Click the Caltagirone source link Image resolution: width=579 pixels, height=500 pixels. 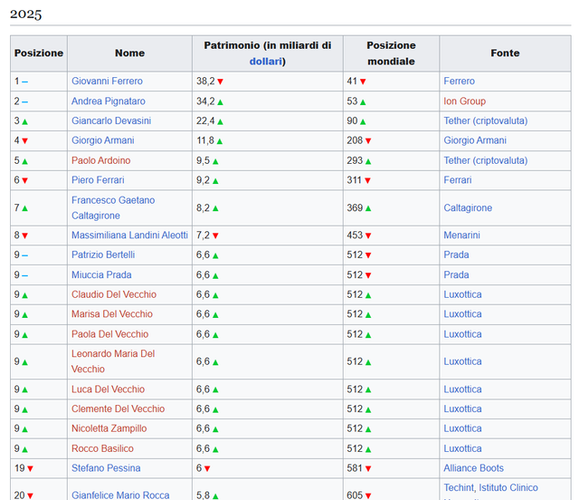tap(468, 208)
